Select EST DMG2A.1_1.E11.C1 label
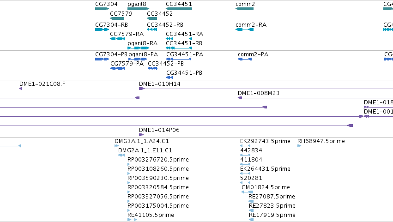 [145, 150]
